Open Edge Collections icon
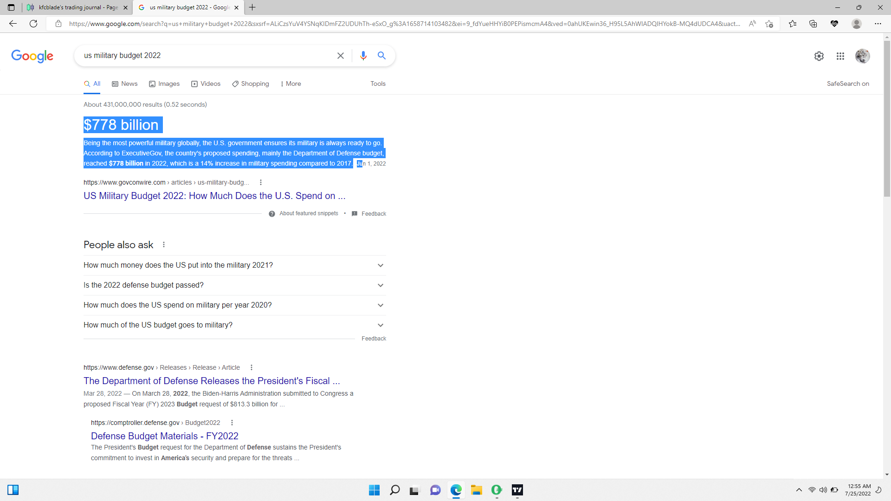This screenshot has height=501, width=891. (x=813, y=24)
